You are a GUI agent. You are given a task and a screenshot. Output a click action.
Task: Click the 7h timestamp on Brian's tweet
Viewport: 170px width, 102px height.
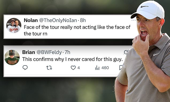click(67, 52)
